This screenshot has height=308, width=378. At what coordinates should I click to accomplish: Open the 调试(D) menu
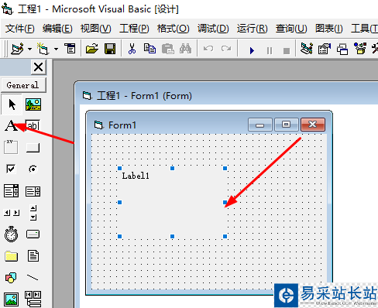pos(213,29)
